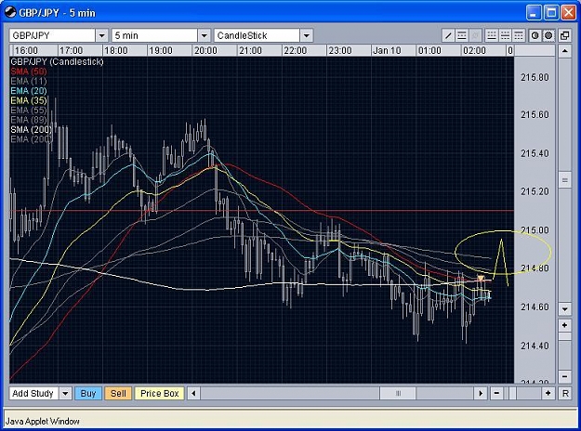
Task: Click the 215.40 price axis label
Action: (x=535, y=153)
